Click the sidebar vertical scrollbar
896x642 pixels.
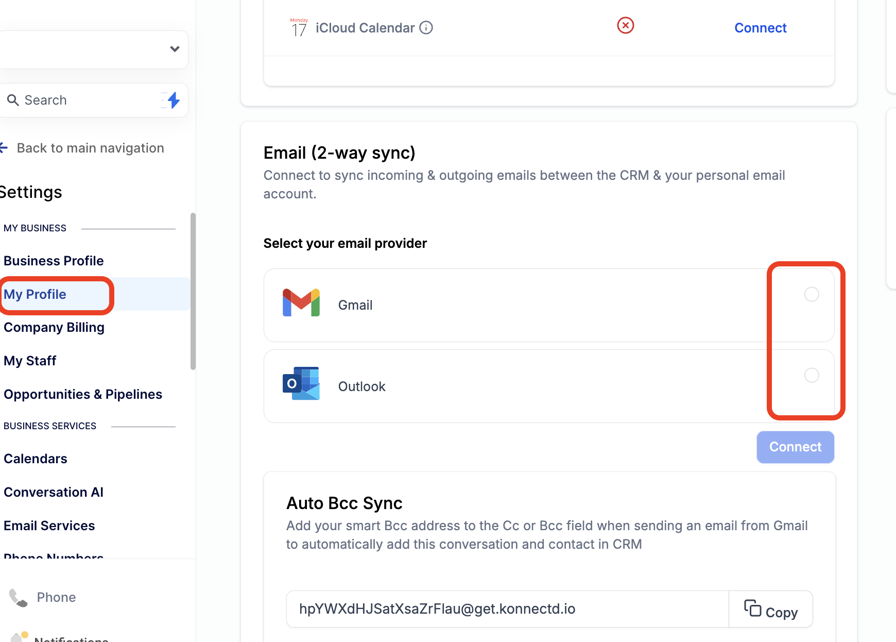pyautogui.click(x=193, y=291)
